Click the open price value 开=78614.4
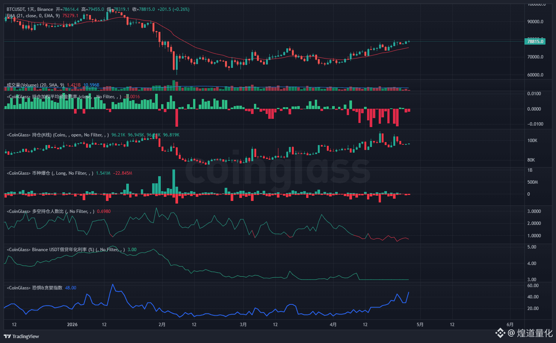 67,9
